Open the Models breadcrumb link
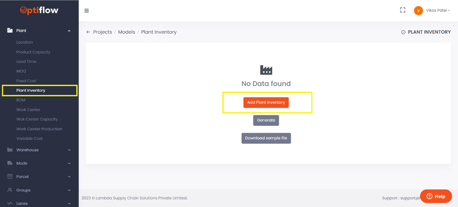Image resolution: width=458 pixels, height=207 pixels. [x=127, y=32]
